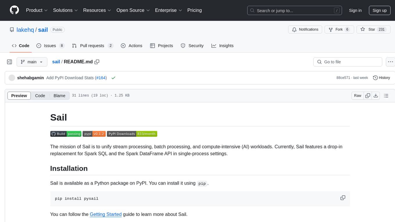
Task: View the commit check status checkmark
Action: coord(113,78)
